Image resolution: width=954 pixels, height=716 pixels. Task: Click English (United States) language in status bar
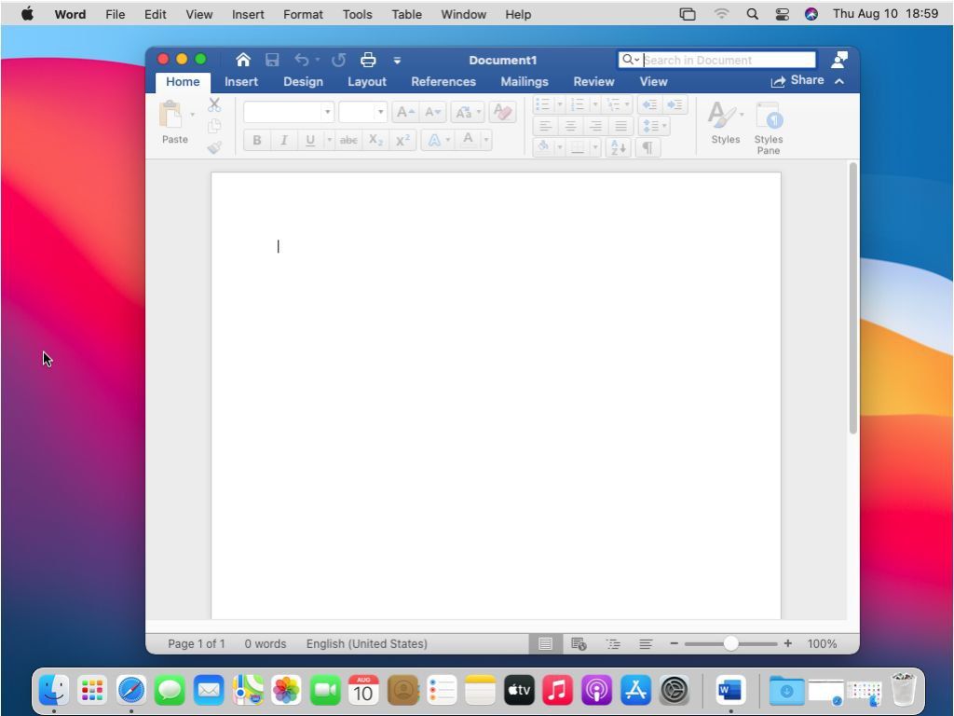coord(366,643)
